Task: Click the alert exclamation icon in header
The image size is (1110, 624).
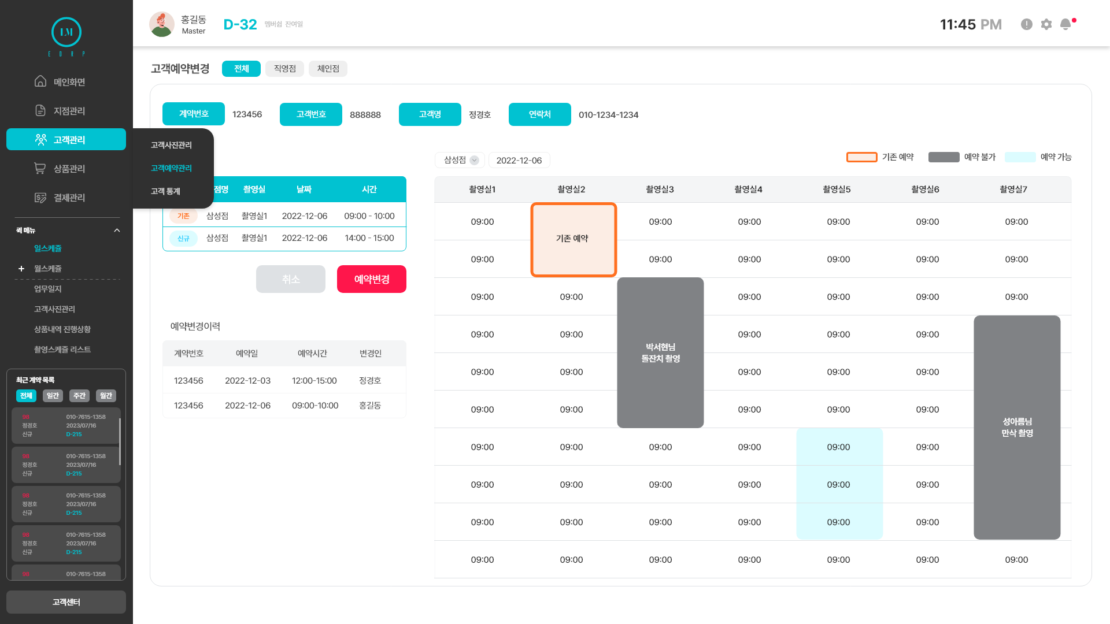Action: [1026, 24]
